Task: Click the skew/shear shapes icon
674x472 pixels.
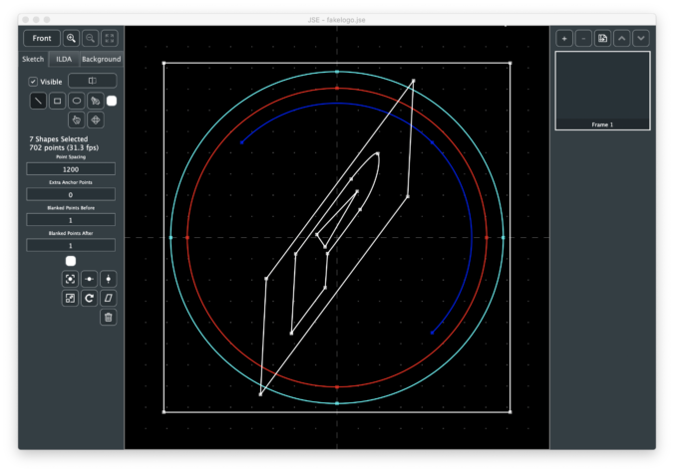Action: point(108,298)
